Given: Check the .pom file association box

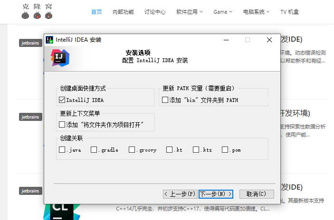Looking at the screenshot, I should click(225, 150).
